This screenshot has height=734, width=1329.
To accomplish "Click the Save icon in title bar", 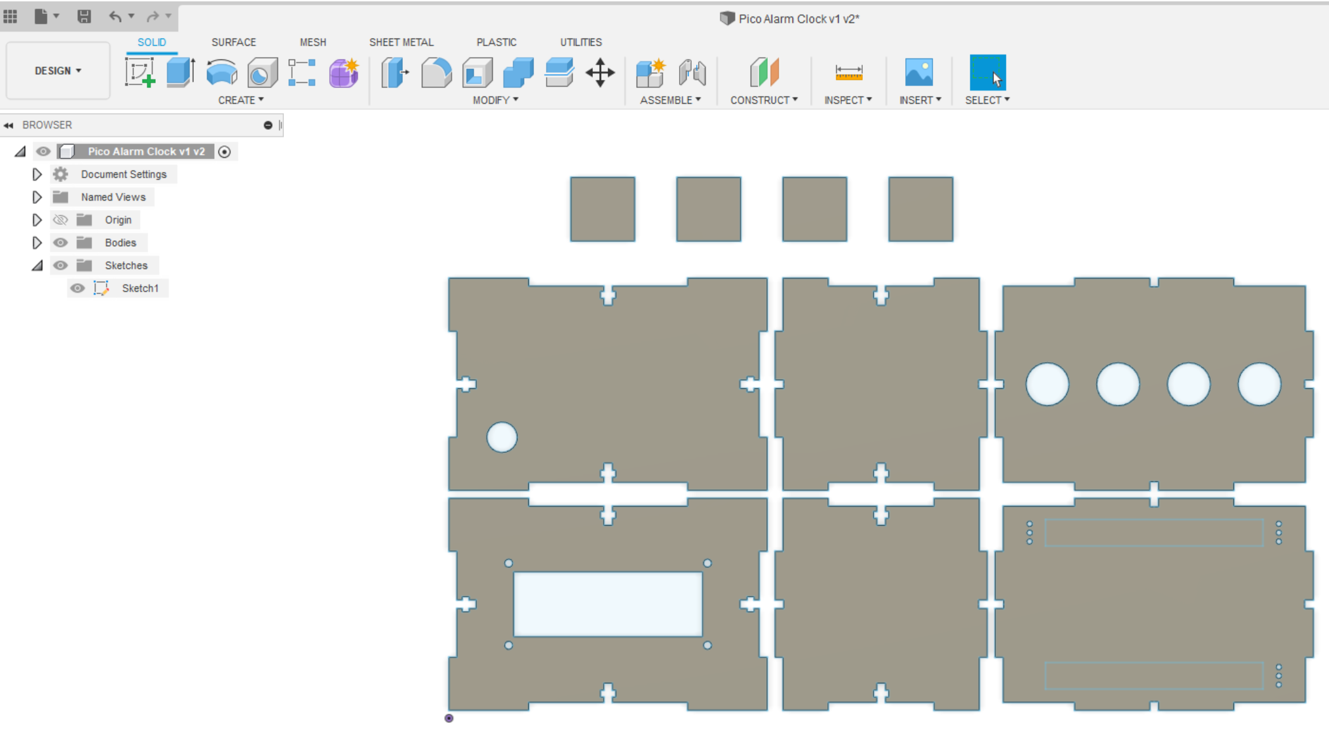I will pos(84,16).
